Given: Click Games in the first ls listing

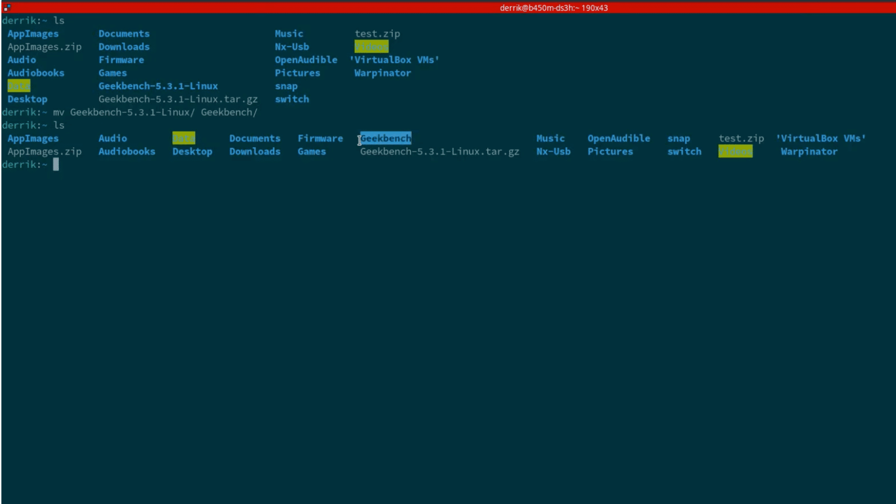Looking at the screenshot, I should click(112, 73).
